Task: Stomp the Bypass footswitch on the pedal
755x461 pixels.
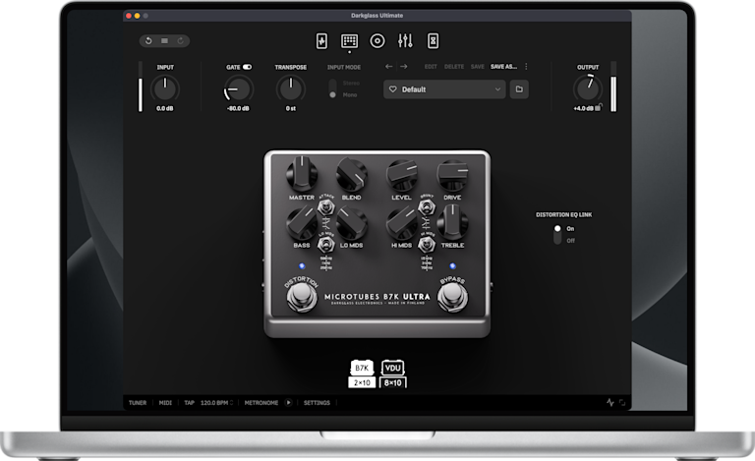Action: coord(452,297)
